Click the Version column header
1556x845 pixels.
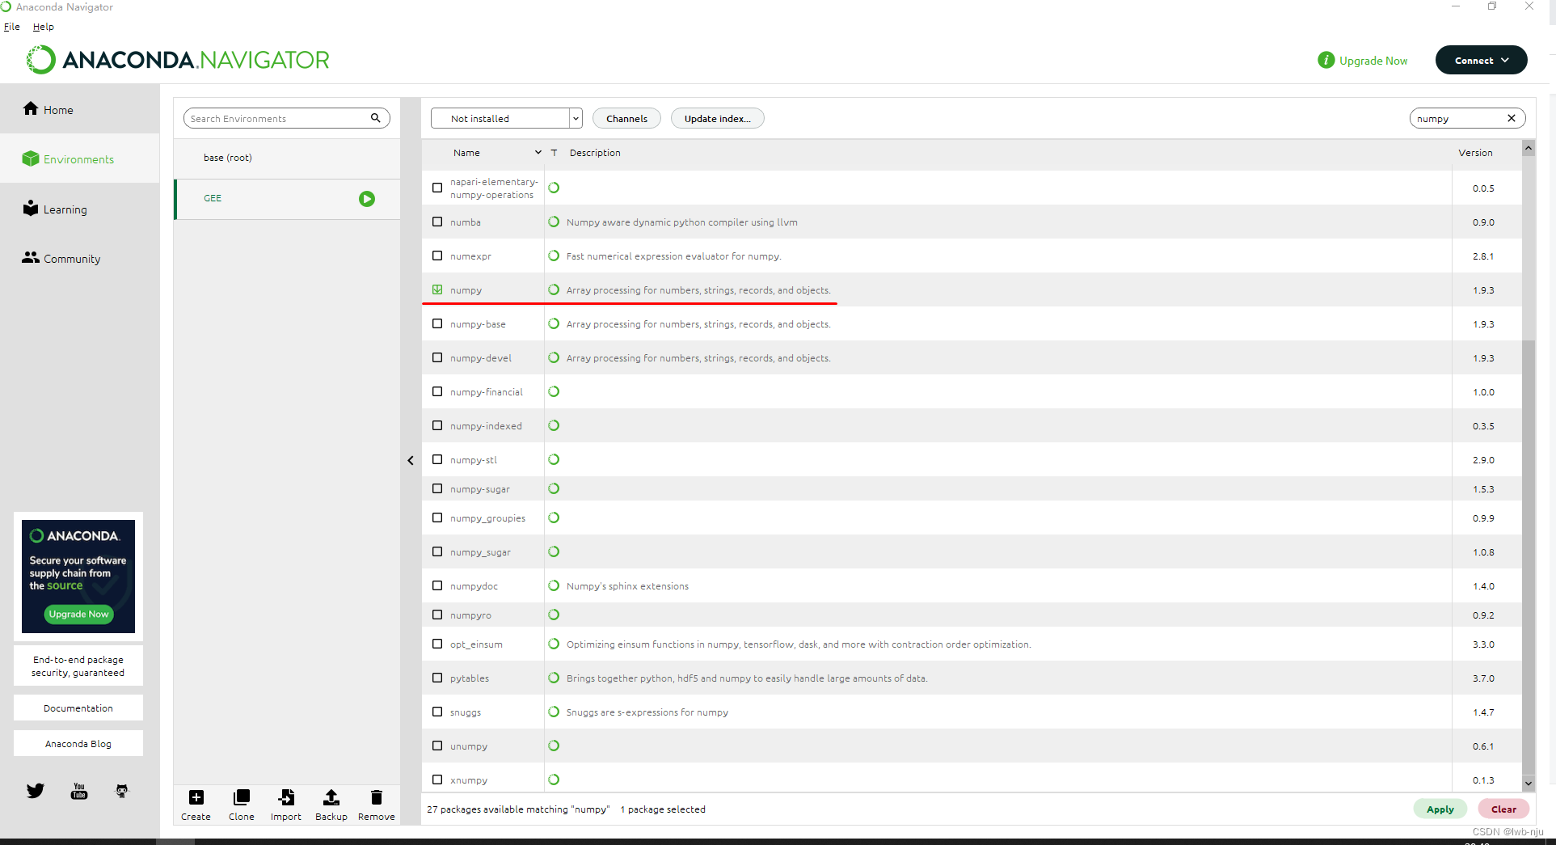1475,152
